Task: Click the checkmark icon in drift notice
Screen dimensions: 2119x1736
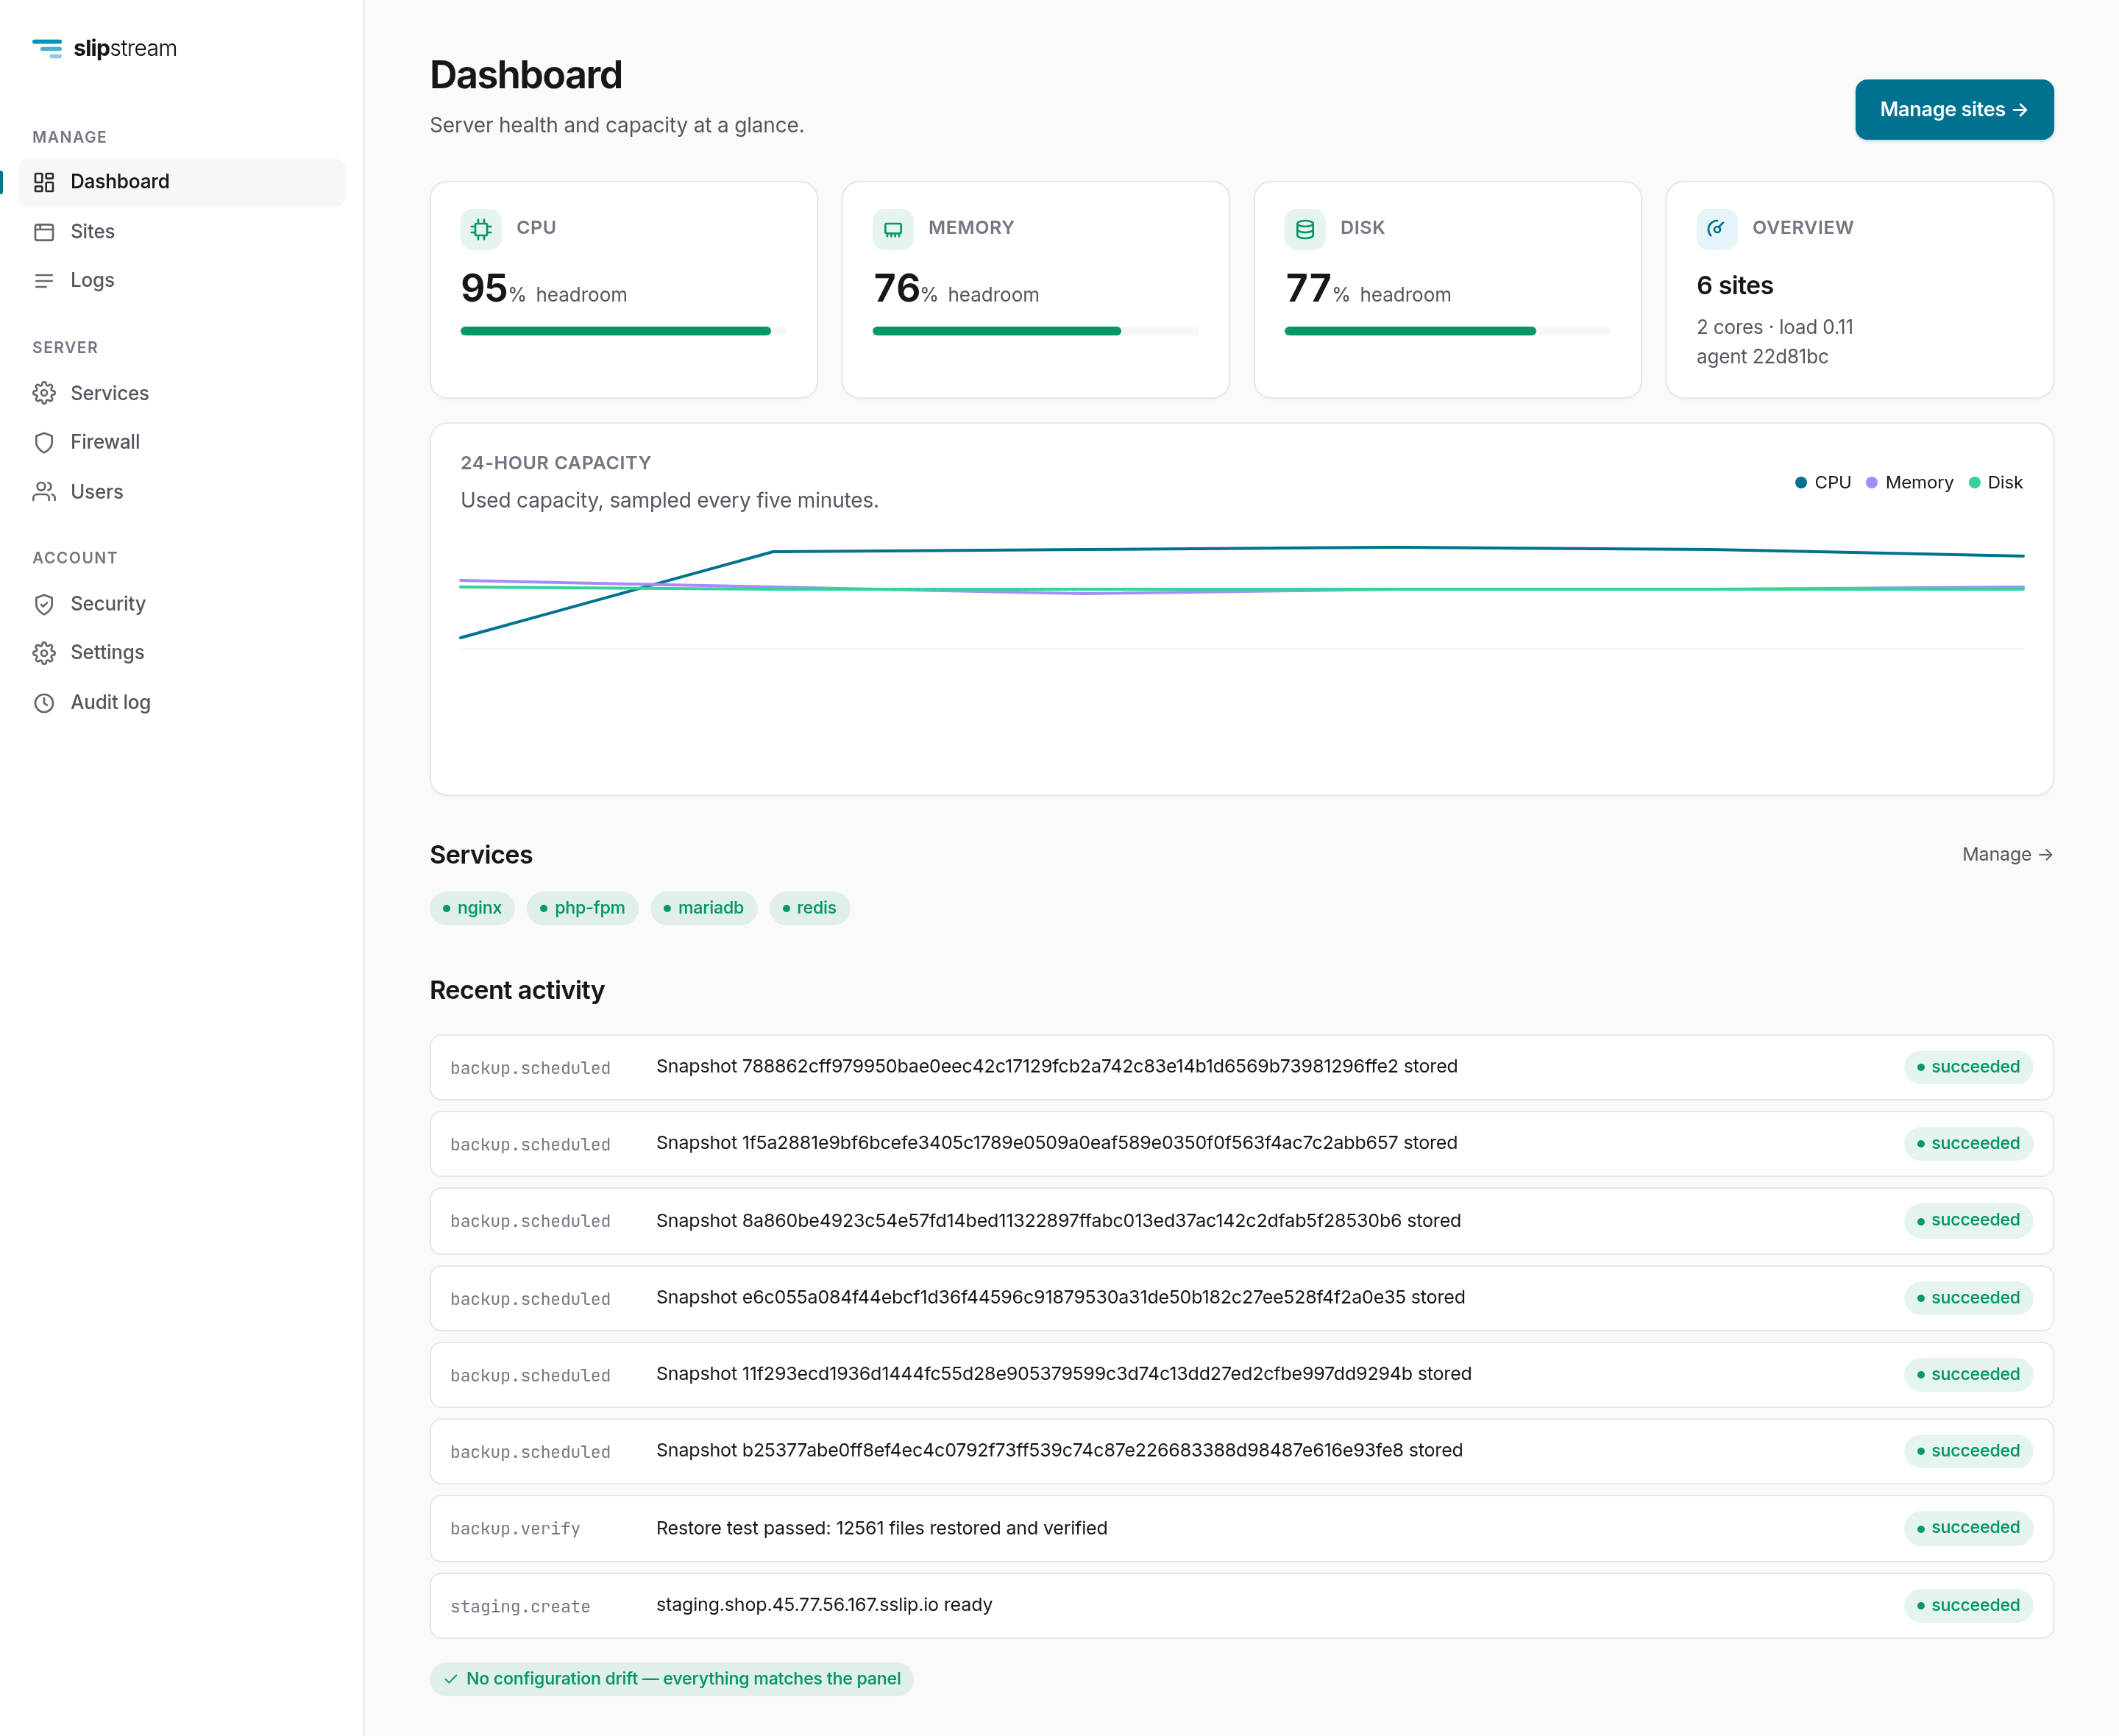Action: coord(451,1679)
